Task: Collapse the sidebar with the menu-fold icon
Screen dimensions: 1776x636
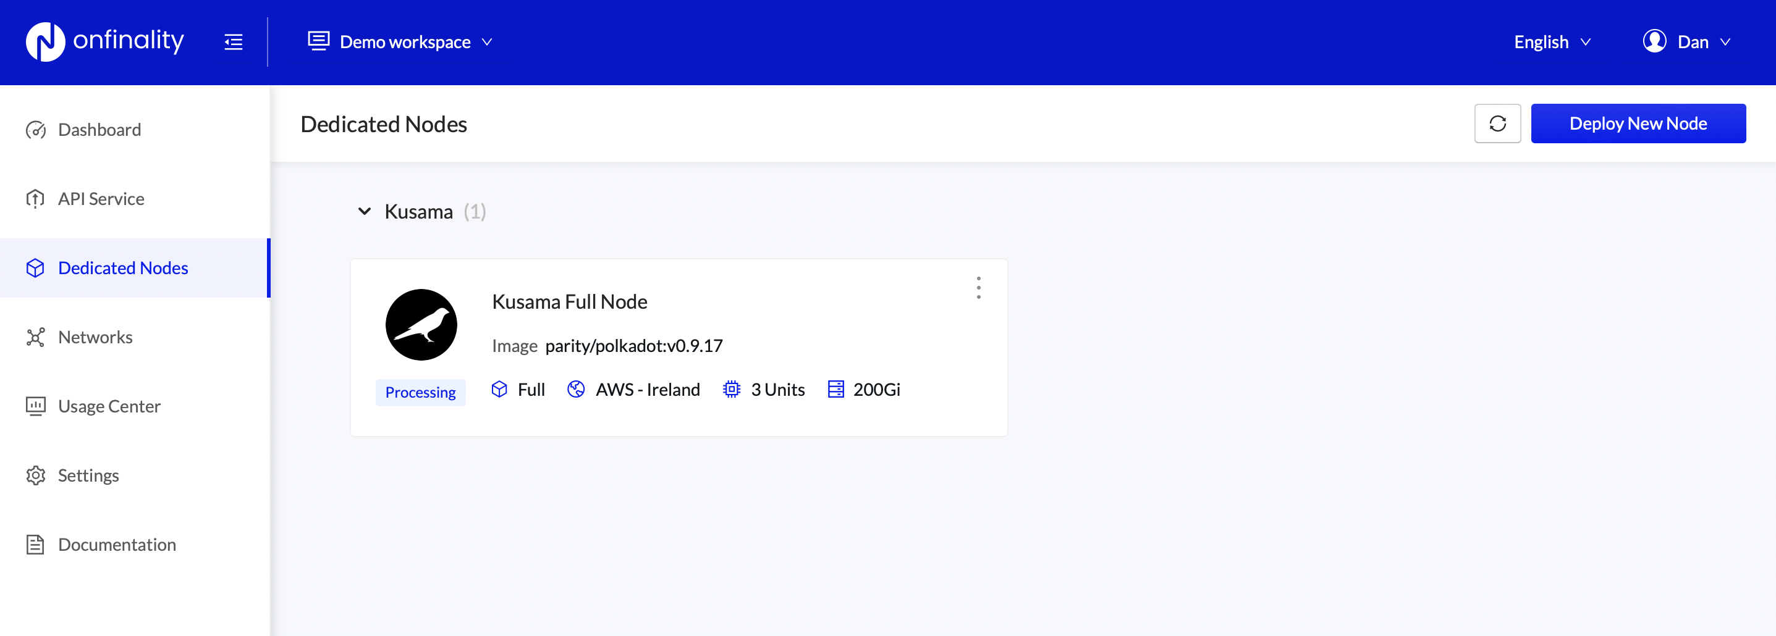Action: [x=234, y=42]
